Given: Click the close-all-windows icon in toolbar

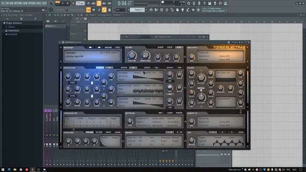Looking at the screenshot, I should [x=193, y=10].
